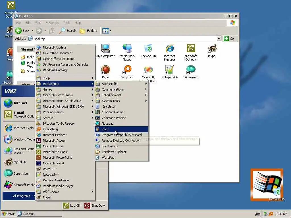This screenshot has height=218, width=291.
Task: Select My Network Places icon
Action: coord(127,53)
